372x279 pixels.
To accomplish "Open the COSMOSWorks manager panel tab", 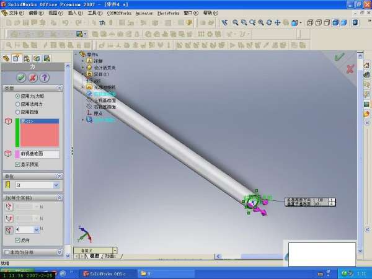I will click(x=37, y=58).
